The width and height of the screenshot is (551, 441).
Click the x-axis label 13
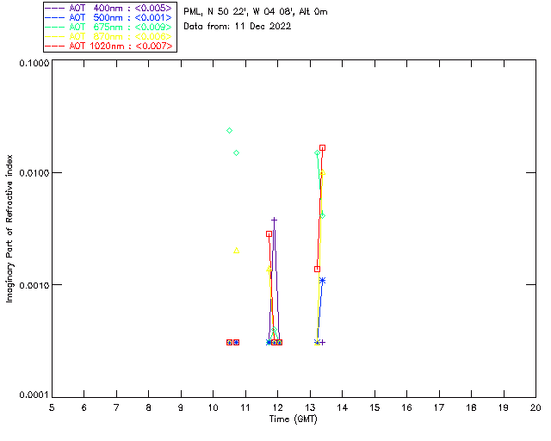[x=310, y=407]
